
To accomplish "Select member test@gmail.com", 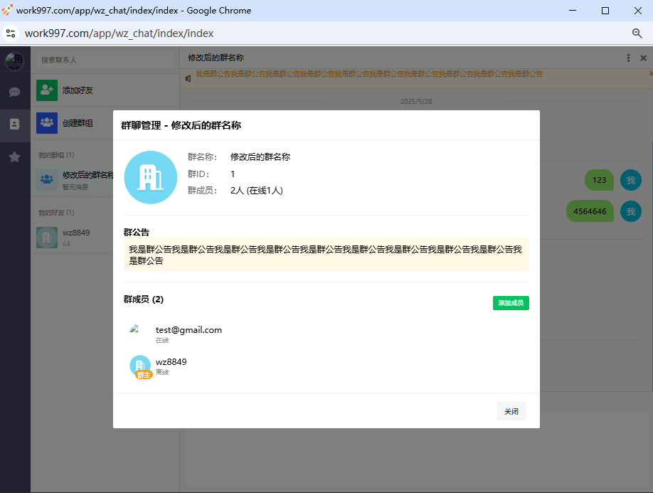I will point(326,333).
